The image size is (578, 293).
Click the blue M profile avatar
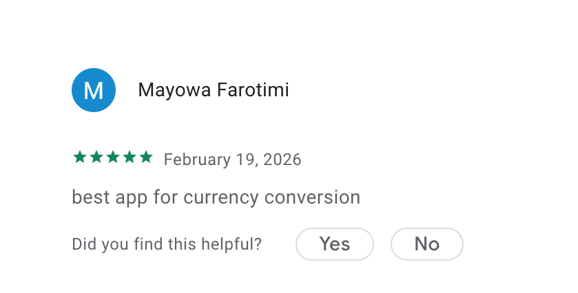pos(94,90)
